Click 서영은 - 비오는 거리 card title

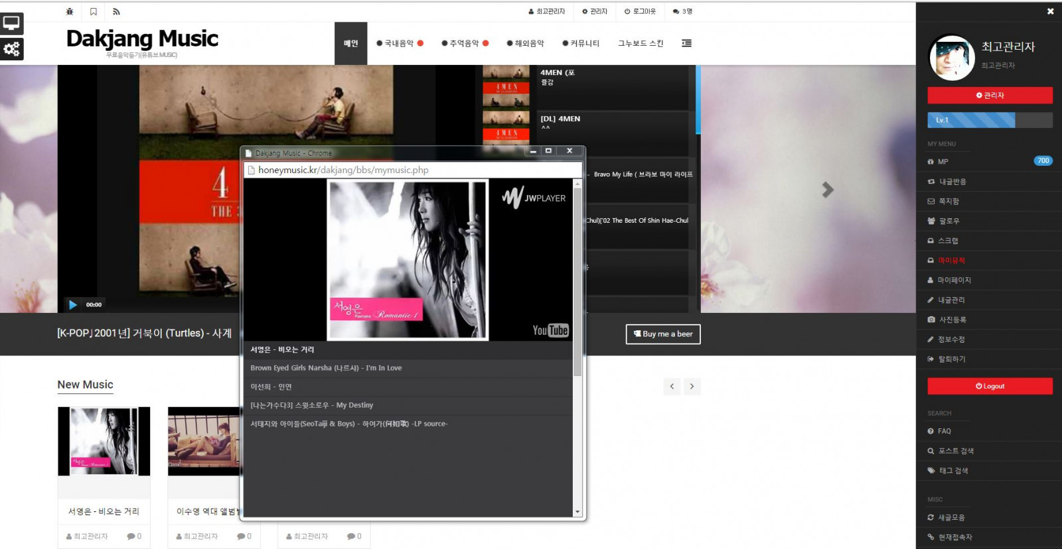pos(104,512)
